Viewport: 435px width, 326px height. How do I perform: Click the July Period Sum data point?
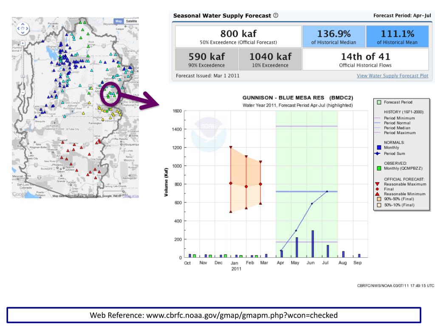click(327, 191)
